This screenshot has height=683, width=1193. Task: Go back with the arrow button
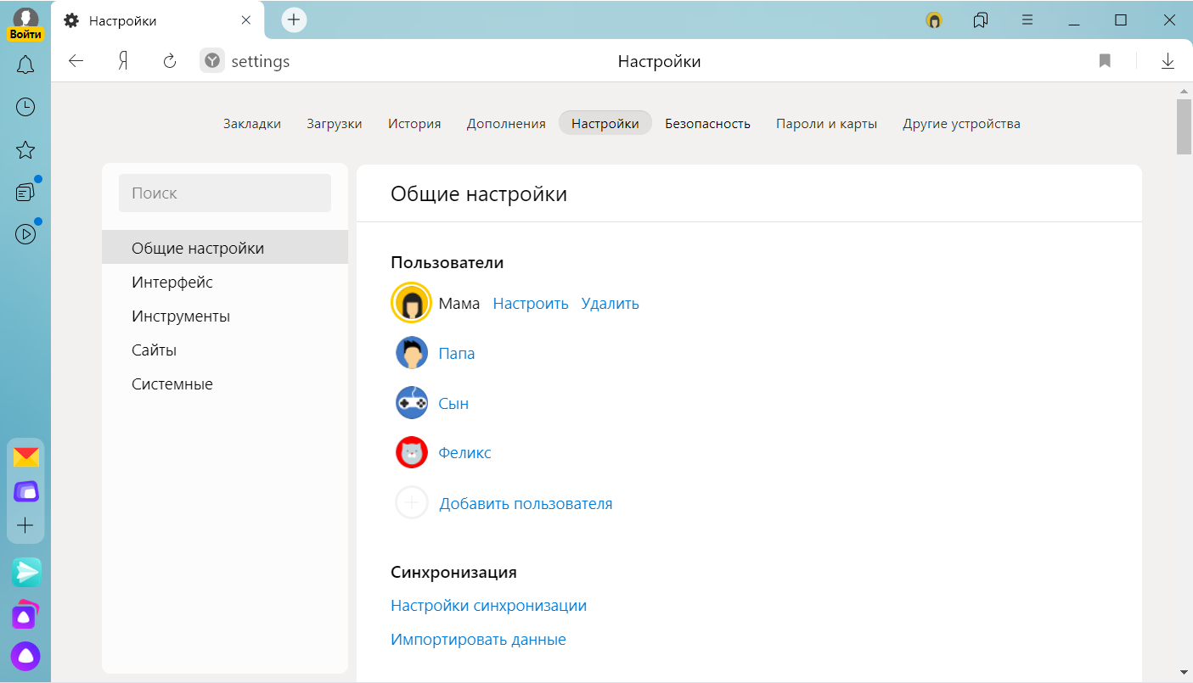pyautogui.click(x=76, y=61)
